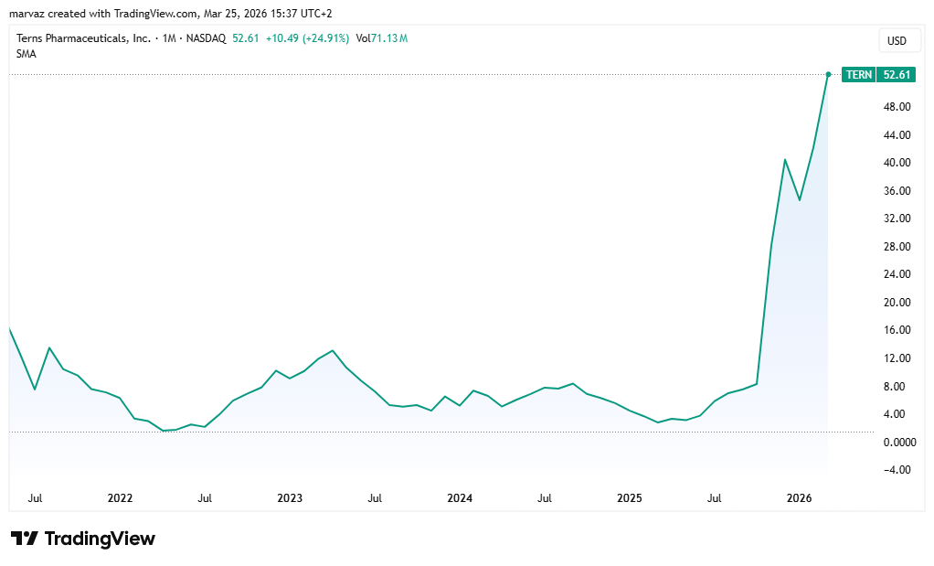Click the 20.00 price axis label

pyautogui.click(x=897, y=302)
